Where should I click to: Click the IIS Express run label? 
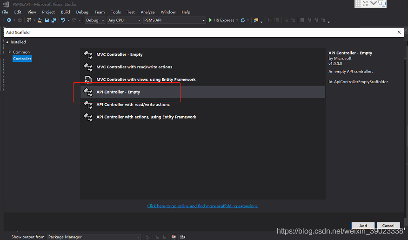click(224, 20)
